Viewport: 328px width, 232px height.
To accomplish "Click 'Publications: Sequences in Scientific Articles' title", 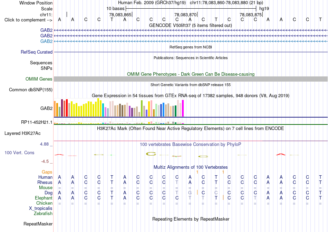I will 191,58.
